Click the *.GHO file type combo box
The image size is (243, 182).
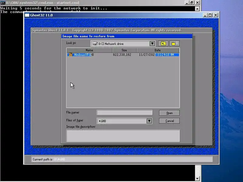pos(125,121)
